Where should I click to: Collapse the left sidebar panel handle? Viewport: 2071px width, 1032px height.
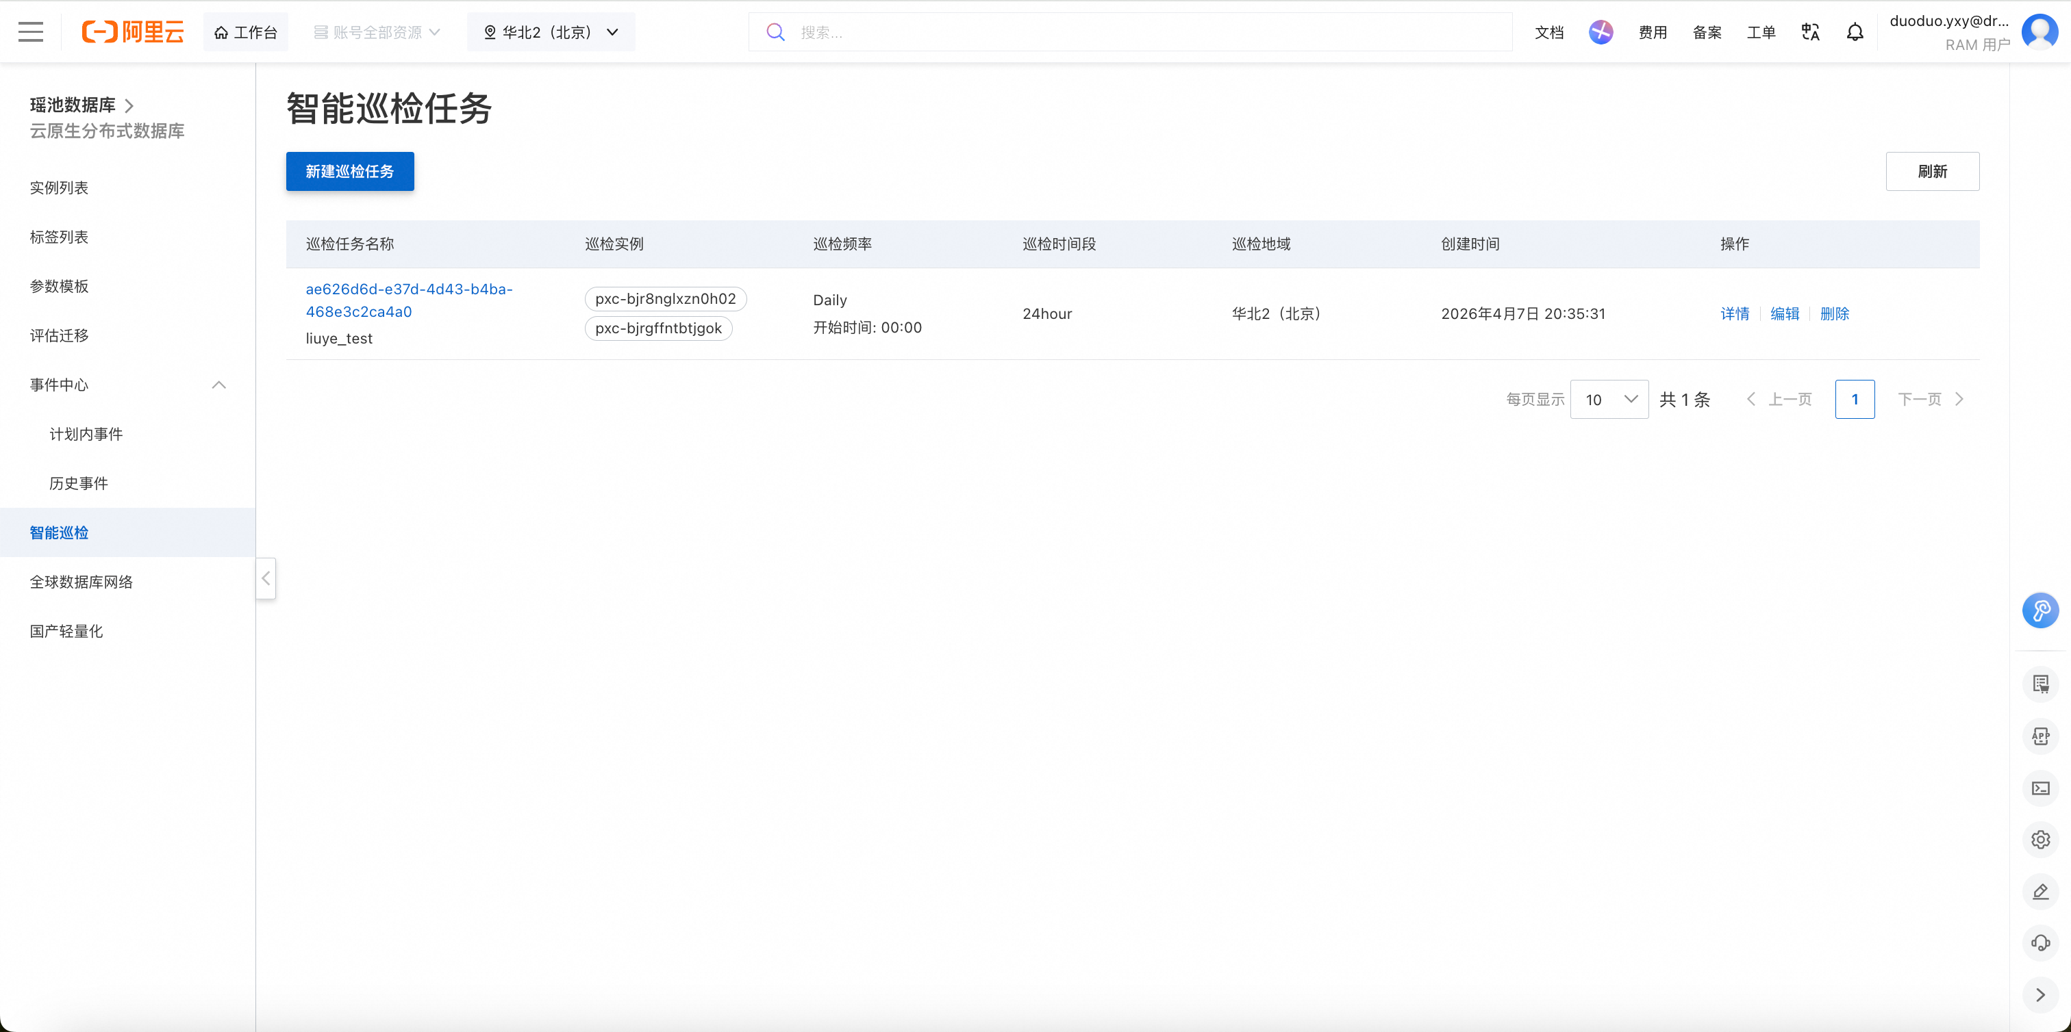click(x=266, y=578)
